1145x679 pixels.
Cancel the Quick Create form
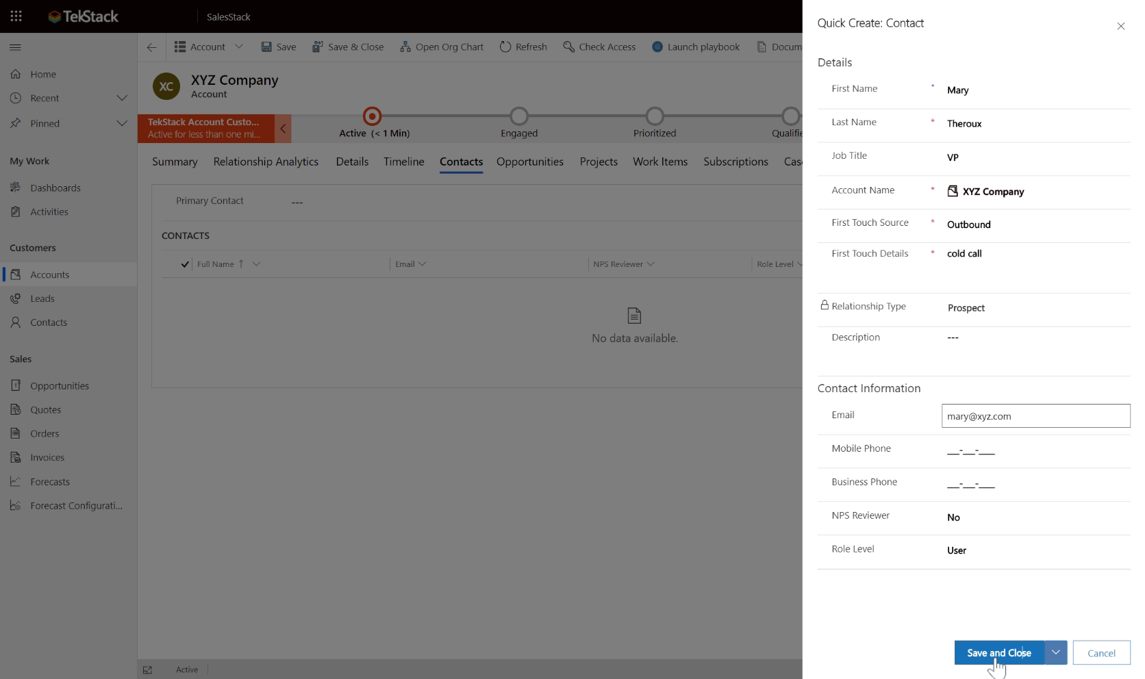pos(1101,653)
